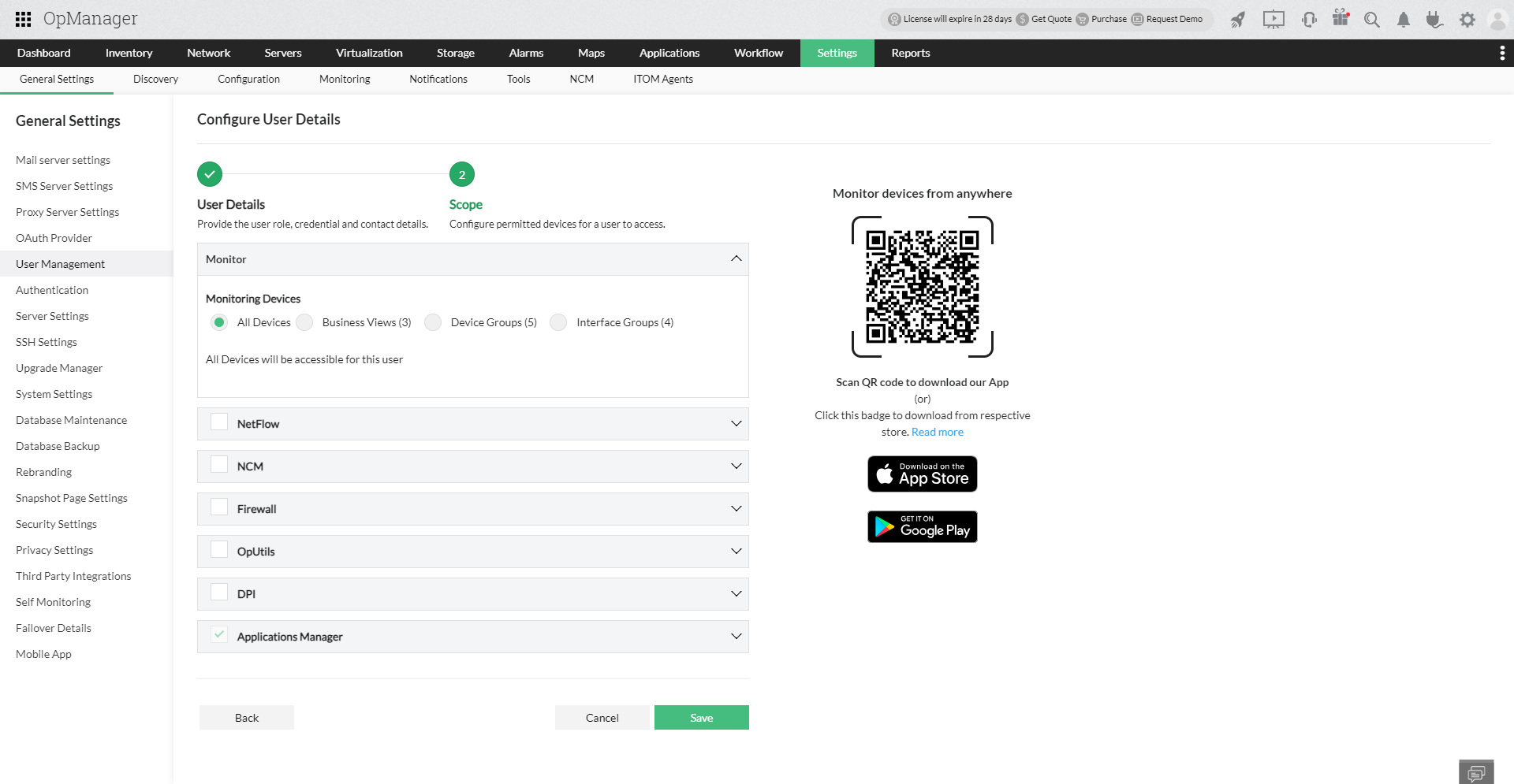The width and height of the screenshot is (1514, 784).
Task: Click the headset support icon
Action: (1309, 20)
